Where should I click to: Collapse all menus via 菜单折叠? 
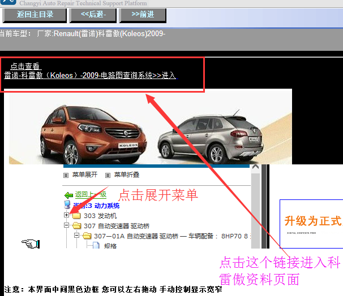(x=127, y=175)
